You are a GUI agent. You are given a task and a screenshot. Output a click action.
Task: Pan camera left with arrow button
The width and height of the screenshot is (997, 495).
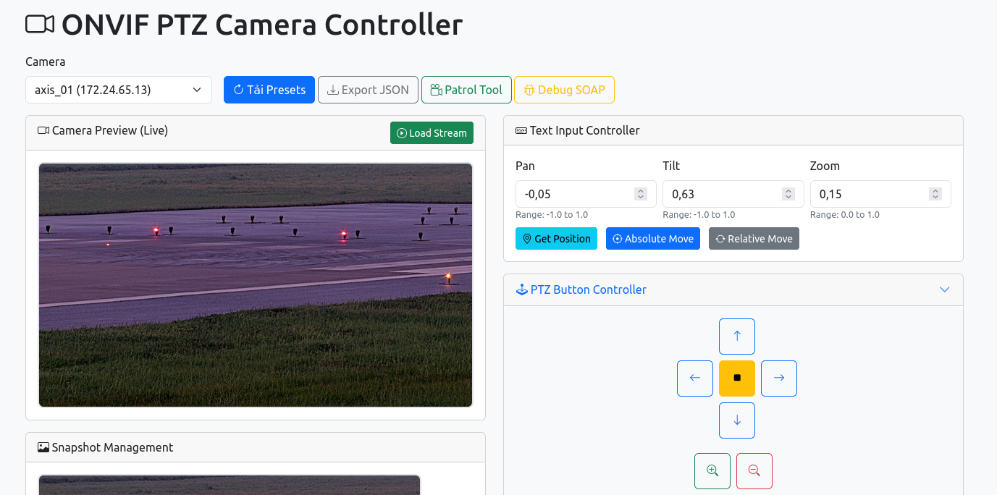click(695, 378)
